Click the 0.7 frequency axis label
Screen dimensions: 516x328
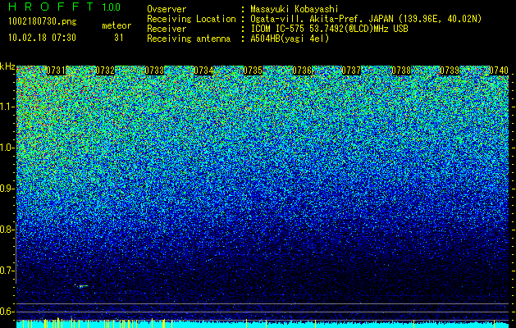(x=7, y=271)
